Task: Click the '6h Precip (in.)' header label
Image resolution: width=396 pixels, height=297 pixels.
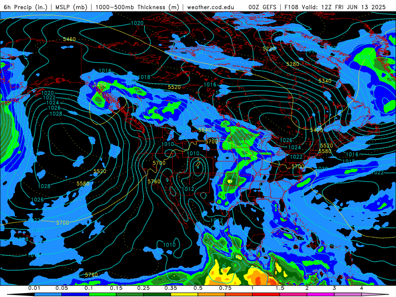Action: click(26, 7)
